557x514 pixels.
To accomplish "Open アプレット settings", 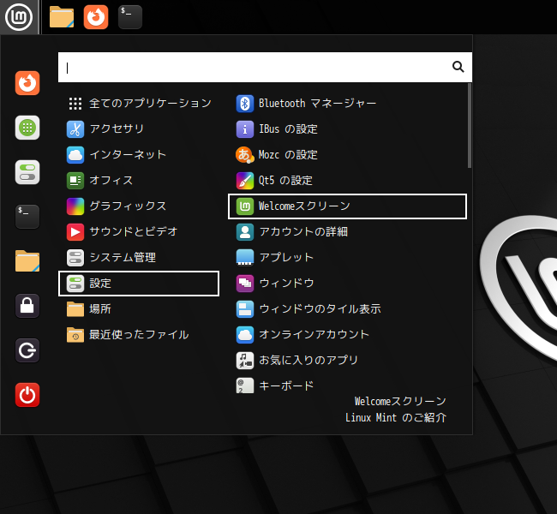I will [347, 258].
